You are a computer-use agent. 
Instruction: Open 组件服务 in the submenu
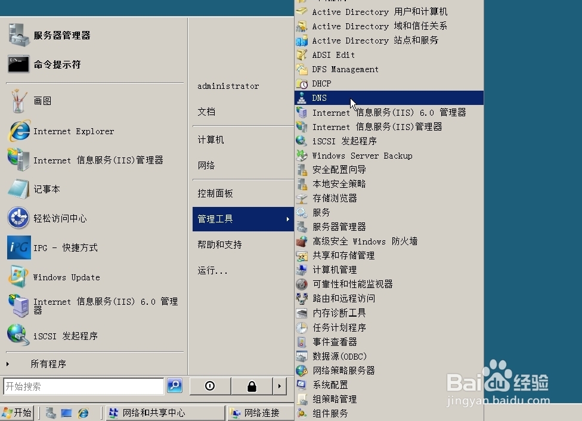pos(389,413)
